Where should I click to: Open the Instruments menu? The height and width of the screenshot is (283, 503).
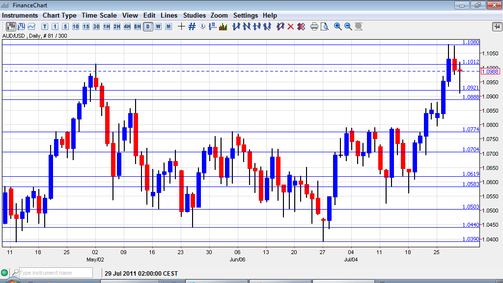(x=20, y=16)
